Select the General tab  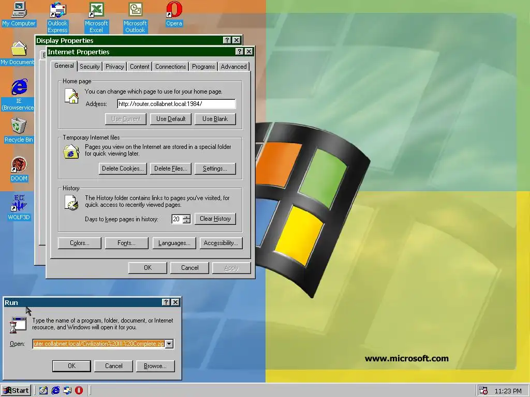click(64, 66)
